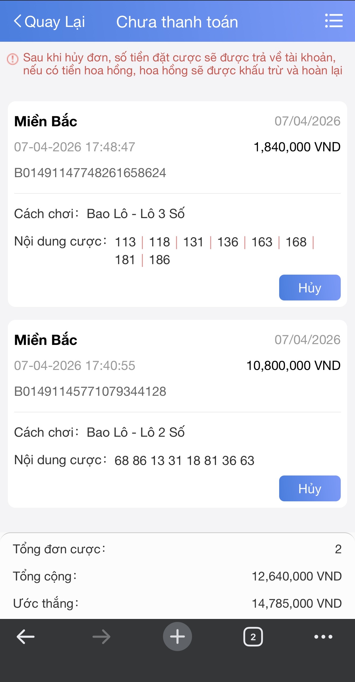Go back with browser back arrow
The height and width of the screenshot is (682, 355).
point(26,636)
